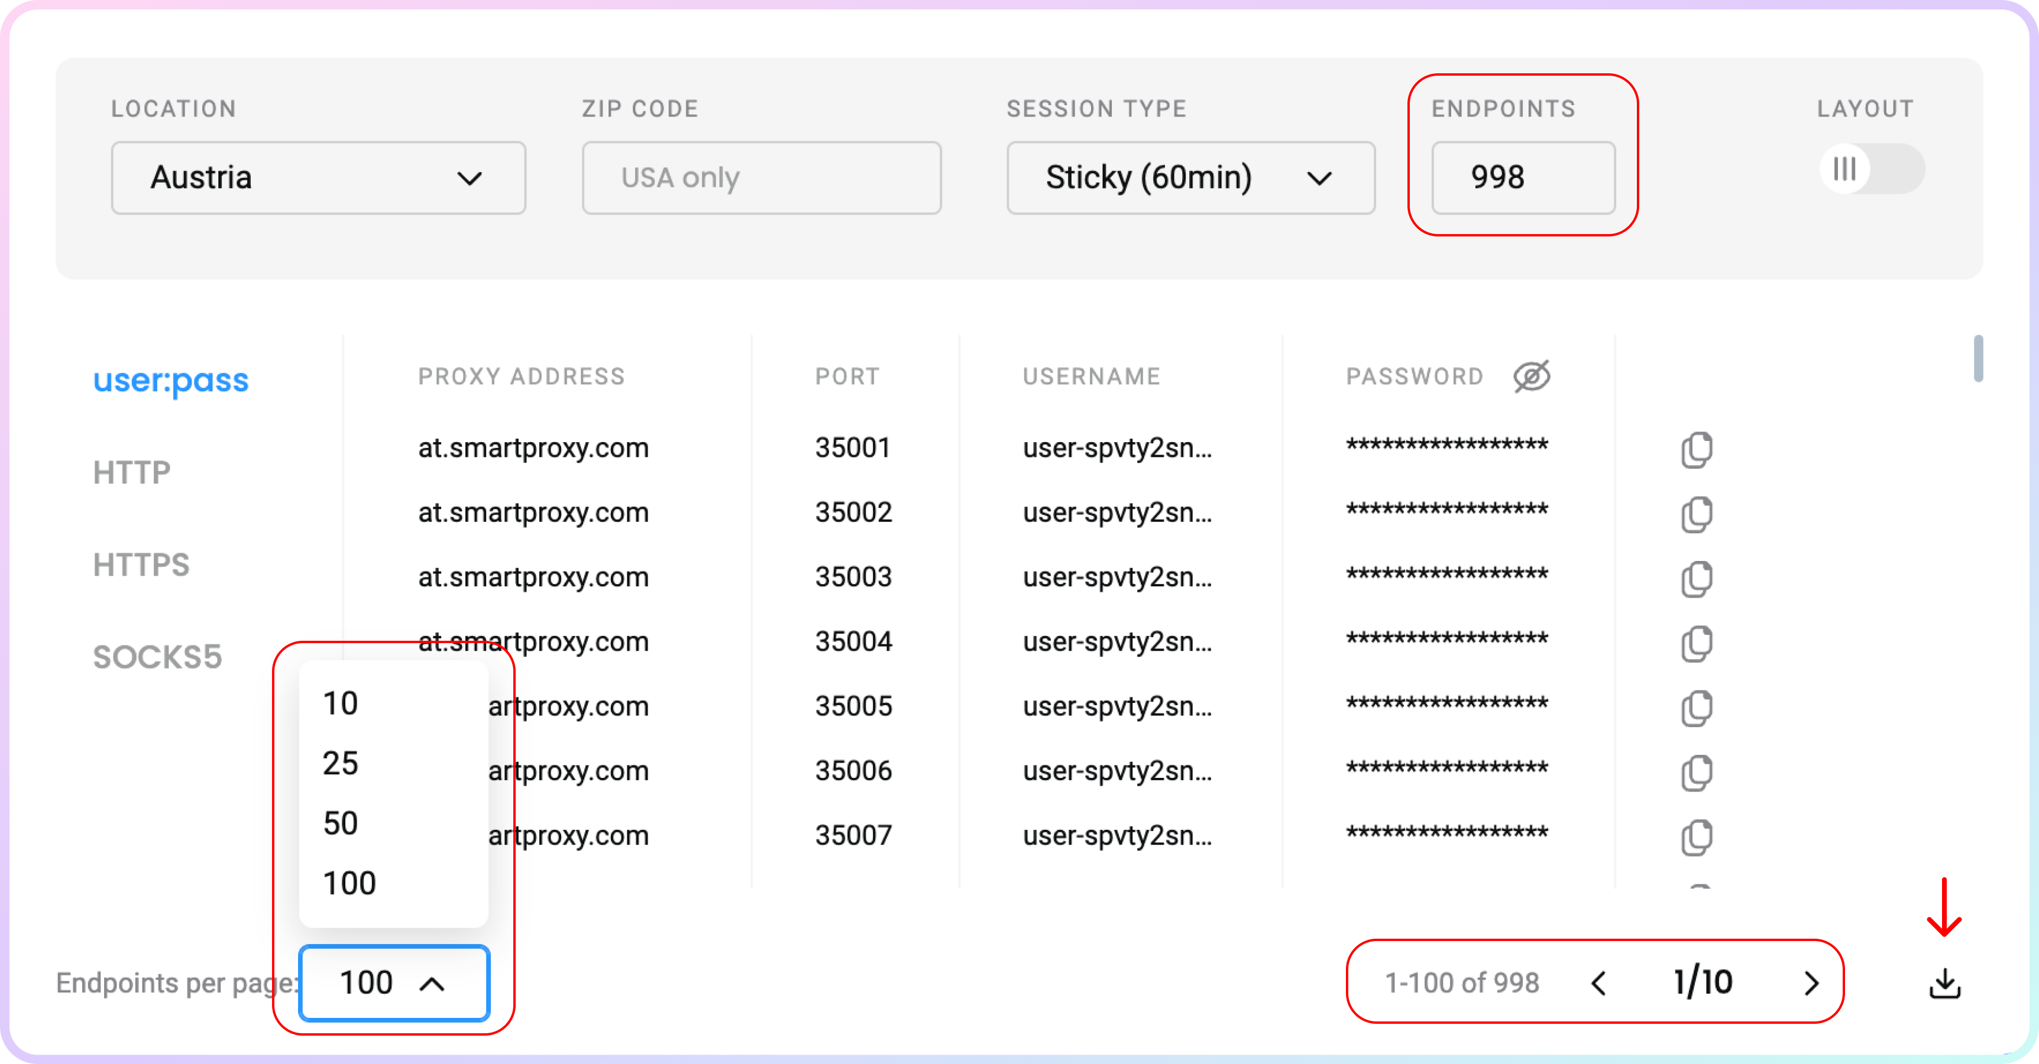Viewport: 2039px width, 1064px height.
Task: Select at.smartproxy.com in the 35003 row
Action: 533,578
